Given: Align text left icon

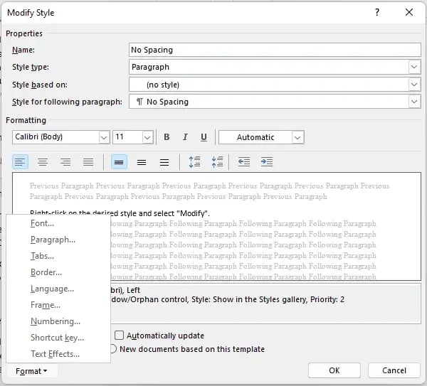Looking at the screenshot, I should pyautogui.click(x=20, y=162).
